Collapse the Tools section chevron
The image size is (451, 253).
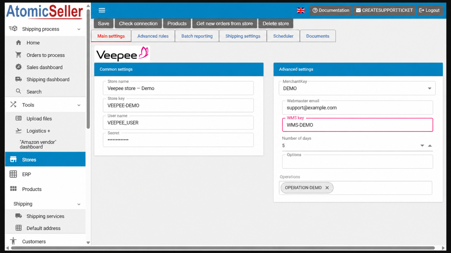point(79,105)
